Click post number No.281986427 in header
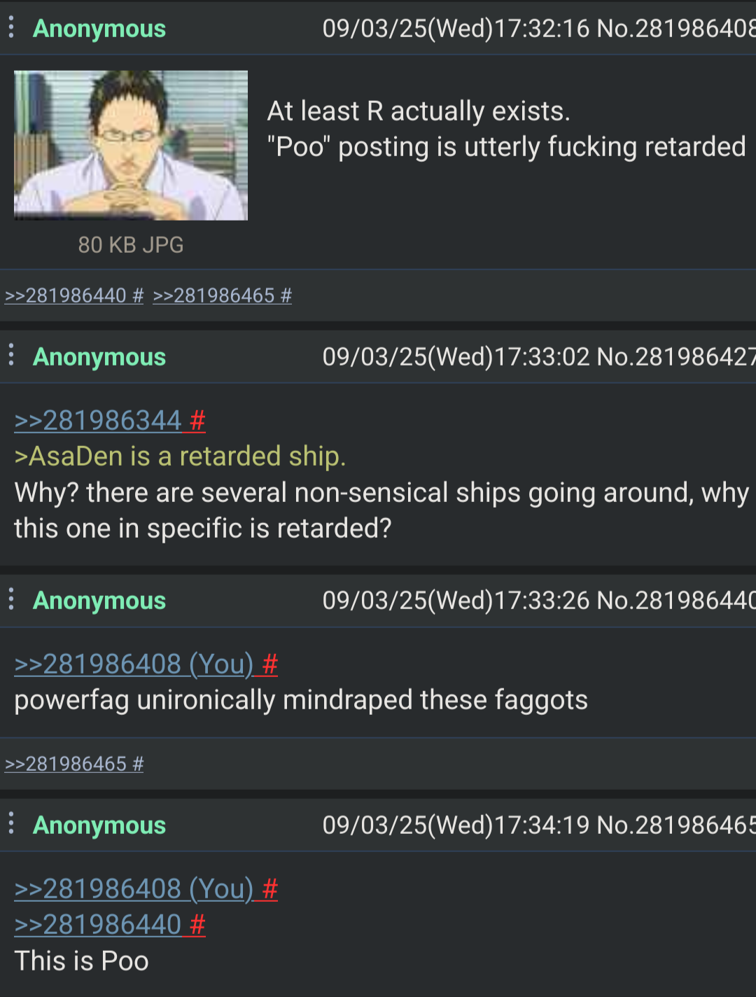Viewport: 756px width, 997px height. [x=676, y=356]
